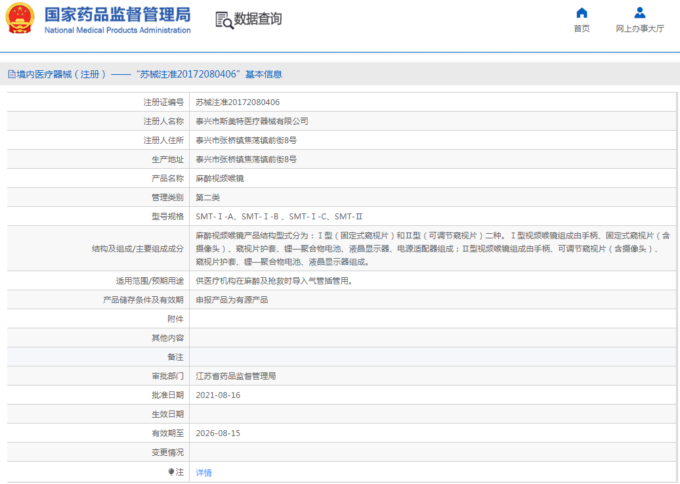The height and width of the screenshot is (484, 680).
Task: Click the 首页 label
Action: 582,29
